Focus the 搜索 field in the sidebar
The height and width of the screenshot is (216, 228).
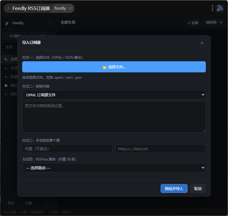click(10, 47)
